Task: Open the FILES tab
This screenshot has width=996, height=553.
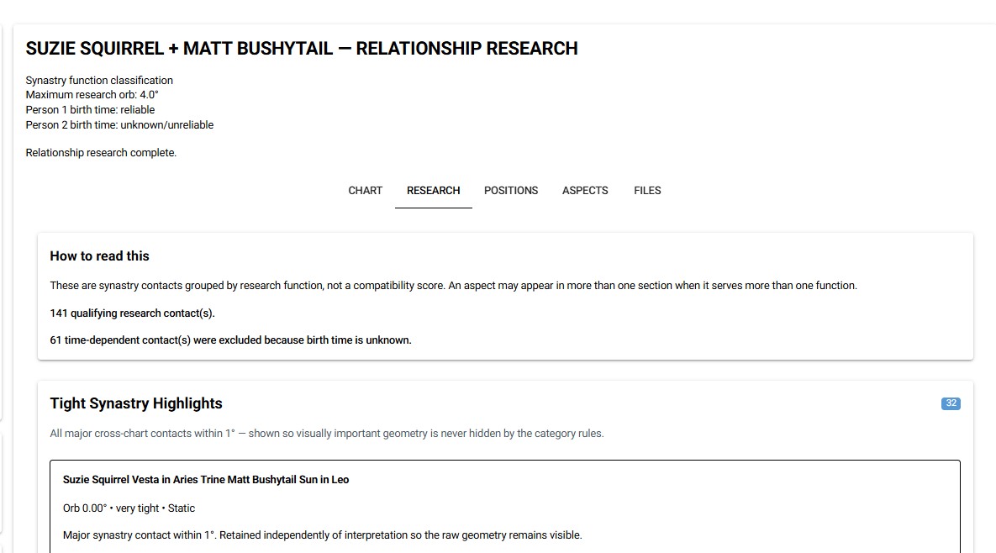Action: [647, 191]
